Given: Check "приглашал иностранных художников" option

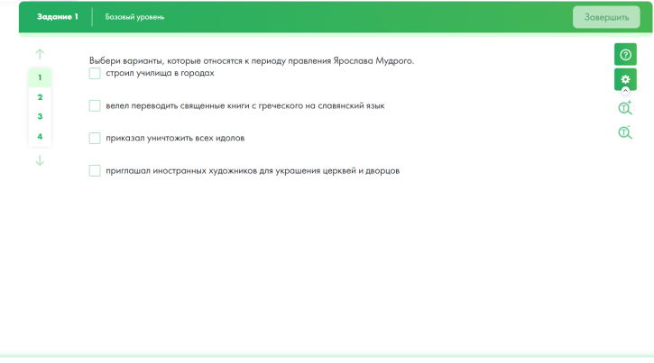Looking at the screenshot, I should [x=95, y=170].
